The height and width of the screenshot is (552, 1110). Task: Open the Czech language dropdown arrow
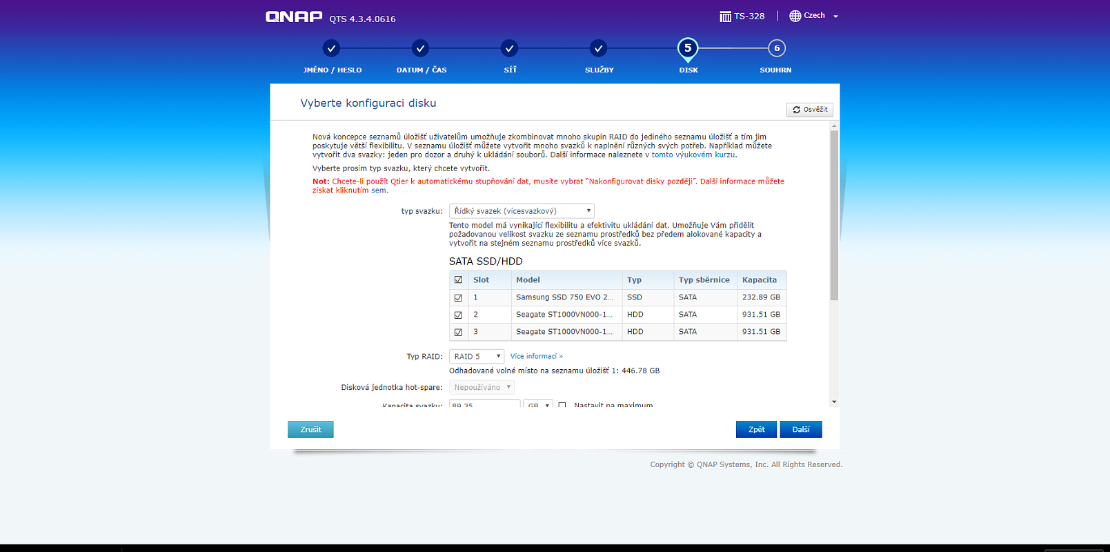pyautogui.click(x=835, y=17)
